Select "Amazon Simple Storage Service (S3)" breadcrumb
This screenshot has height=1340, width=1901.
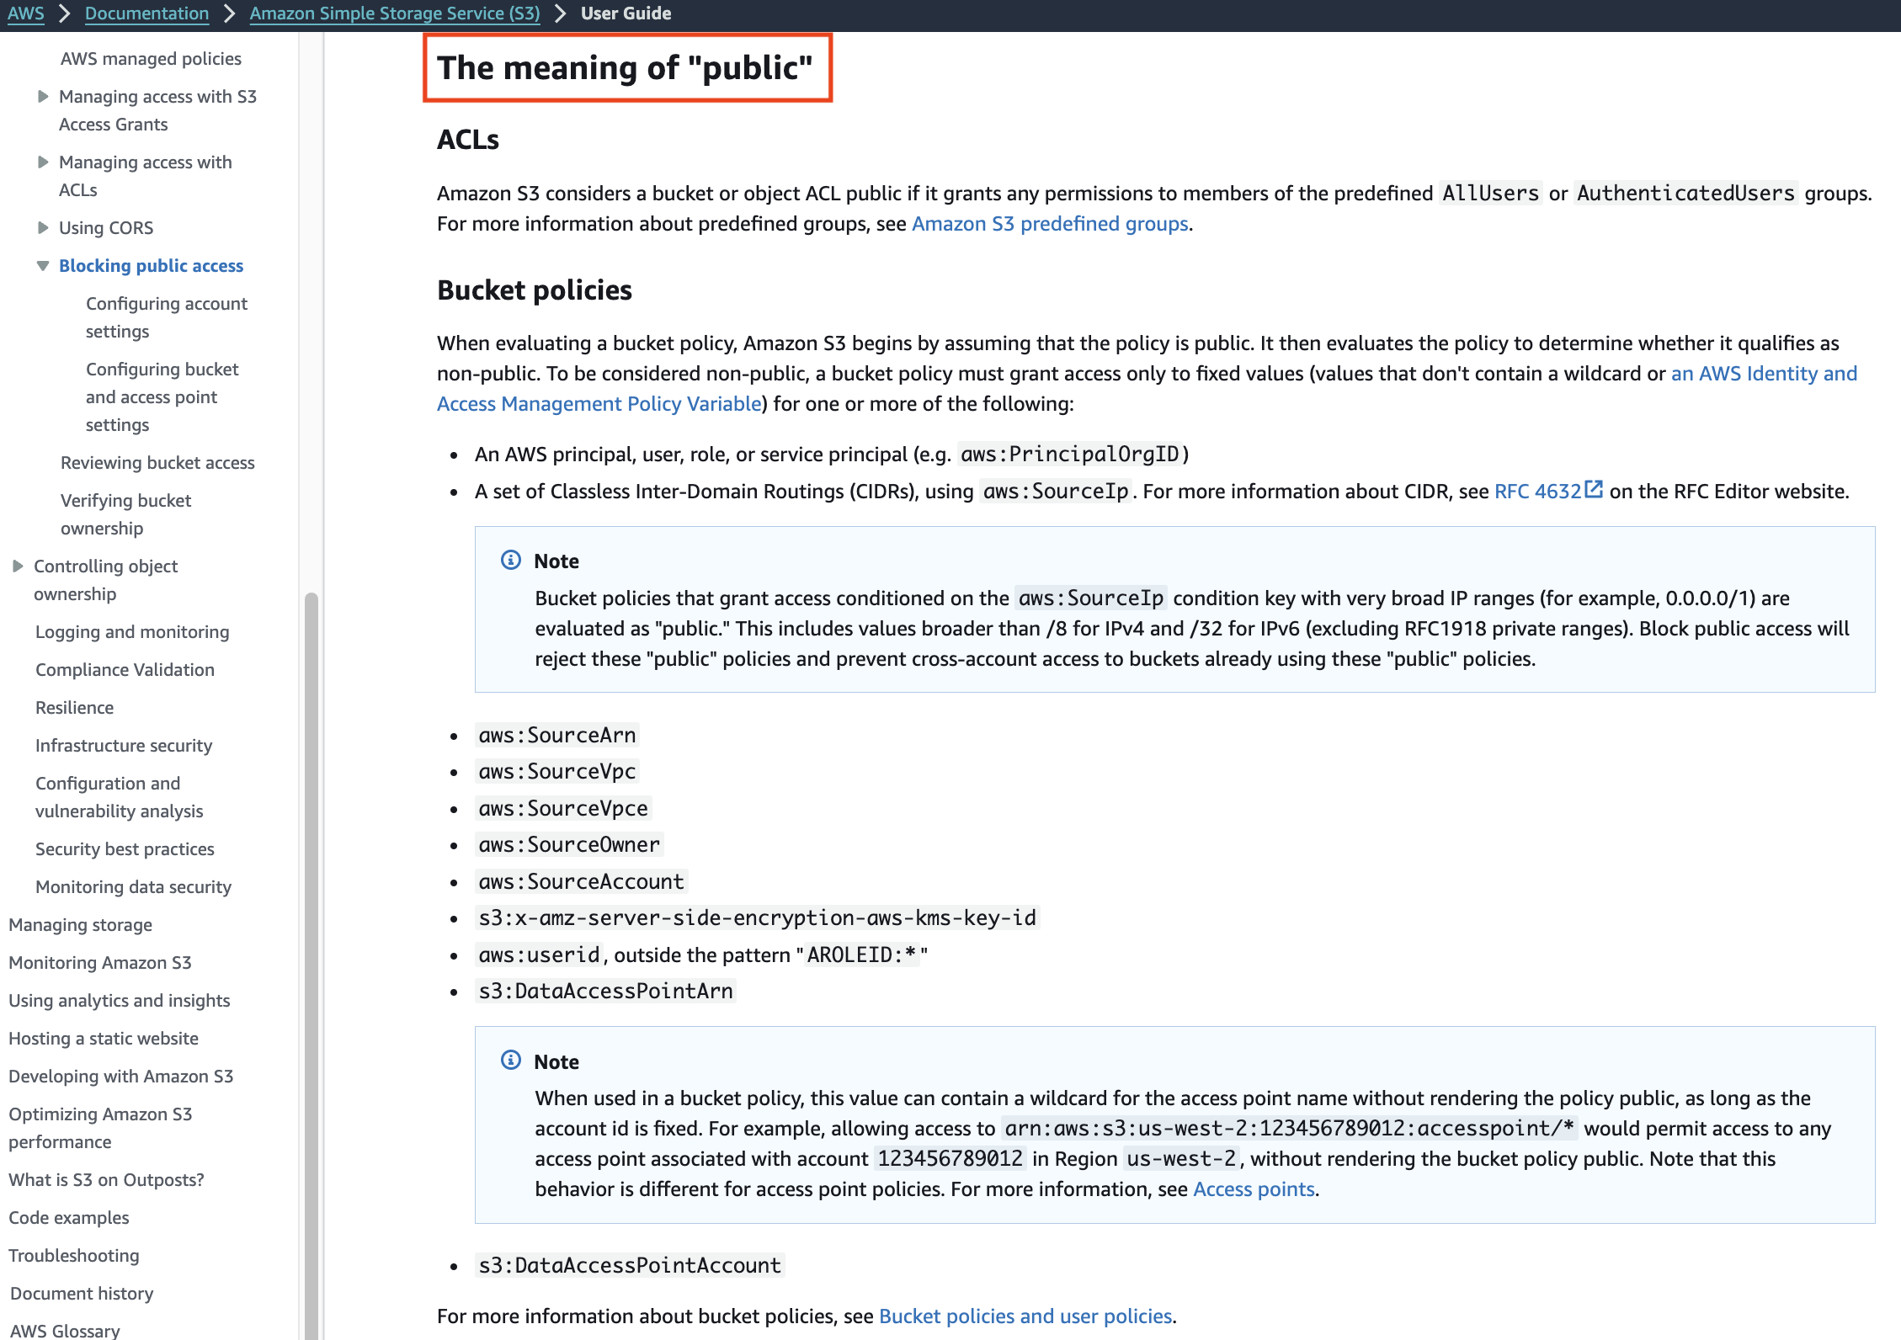click(x=394, y=13)
